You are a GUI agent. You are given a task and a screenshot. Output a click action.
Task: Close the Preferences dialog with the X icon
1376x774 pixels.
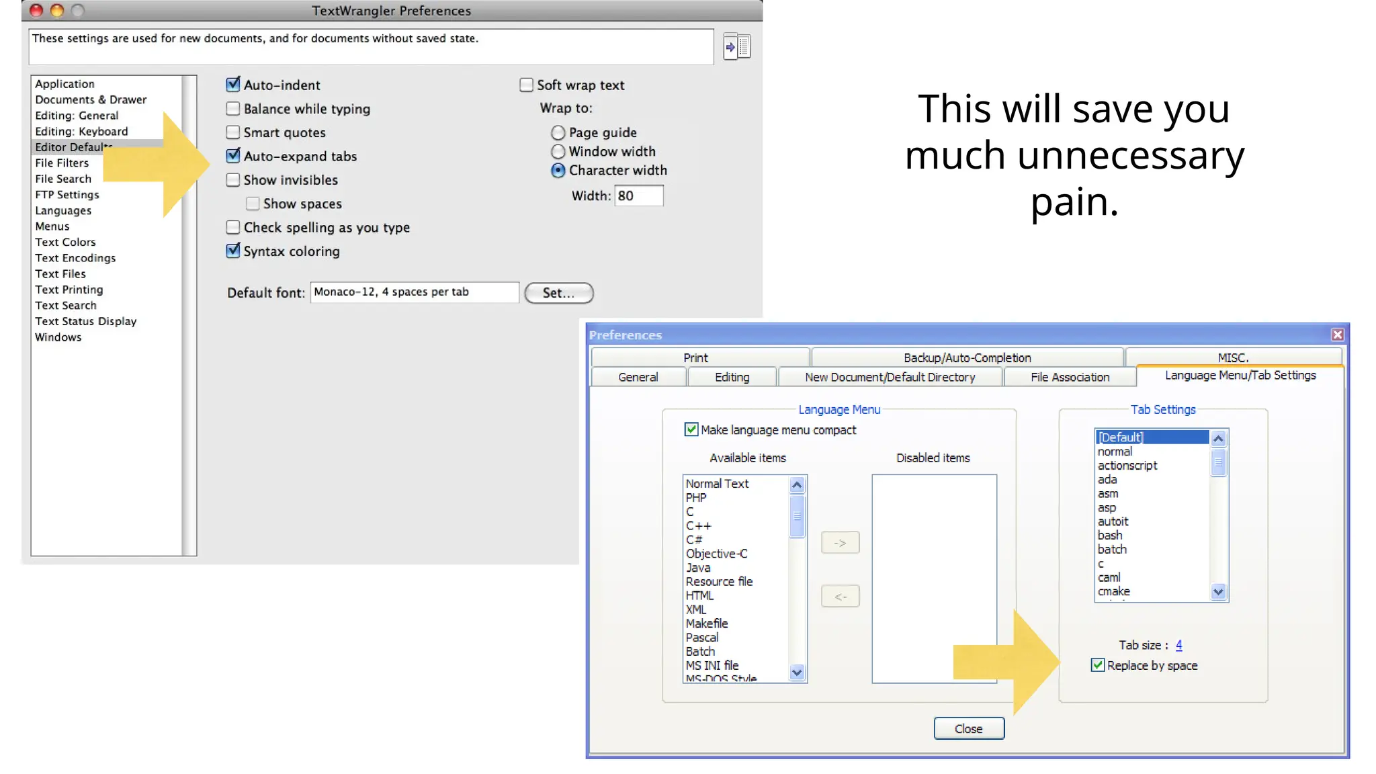click(x=1337, y=335)
